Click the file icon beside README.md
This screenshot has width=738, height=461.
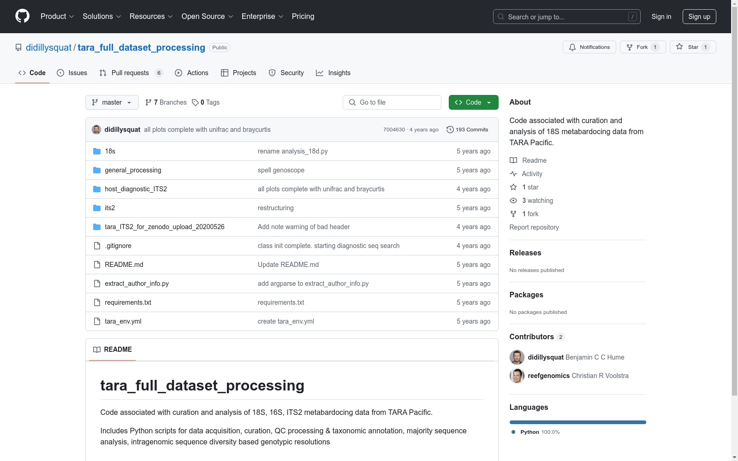pyautogui.click(x=97, y=265)
